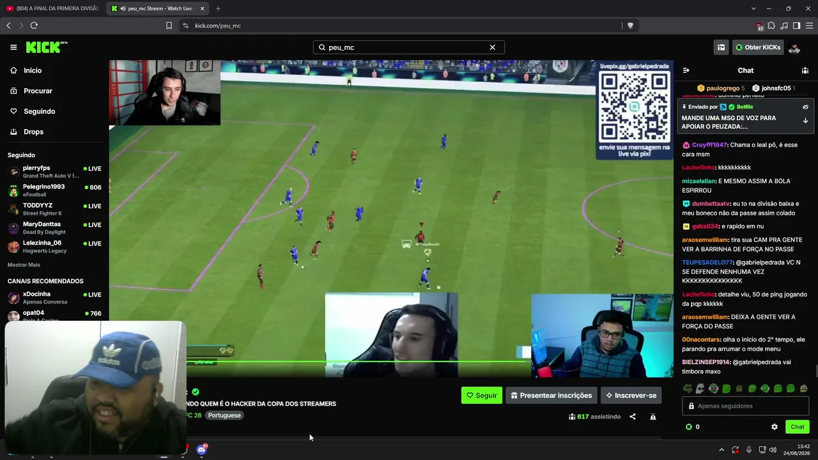Select the first sunglasses frog emote
The width and height of the screenshot is (818, 460).
tap(688, 388)
